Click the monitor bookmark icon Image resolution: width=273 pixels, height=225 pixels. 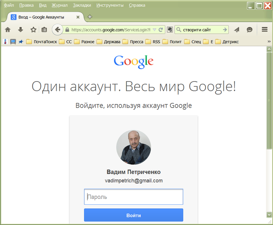pyautogui.click(x=13, y=42)
